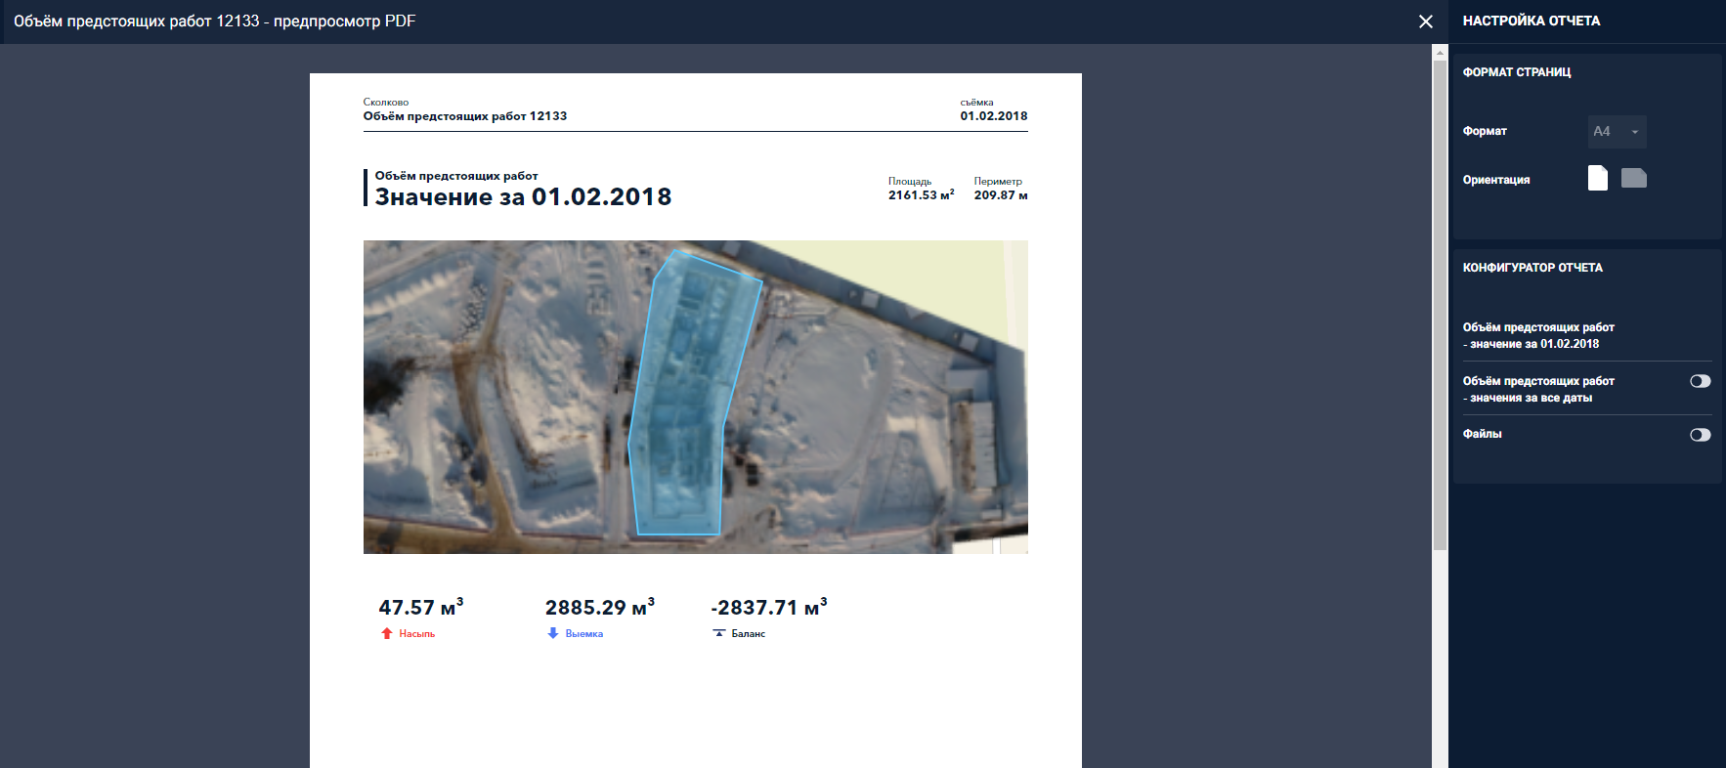Select portrait page orientation icon
The image size is (1726, 768).
coord(1597,178)
